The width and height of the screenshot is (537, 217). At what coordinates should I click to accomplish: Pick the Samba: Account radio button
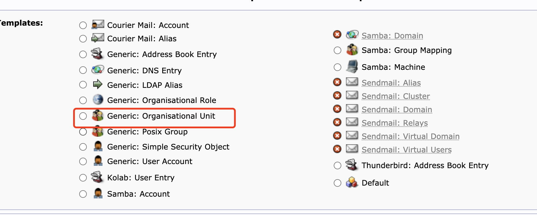pos(83,194)
